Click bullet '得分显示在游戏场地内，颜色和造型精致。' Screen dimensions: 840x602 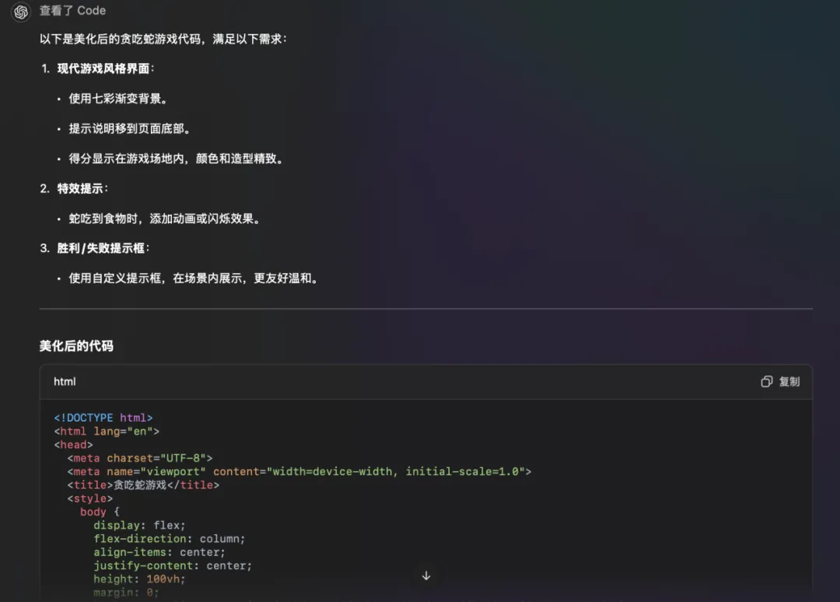[x=177, y=159]
